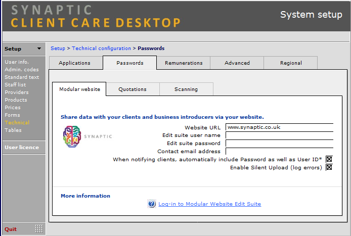Click Technical configuration breadcrumb link
The width and height of the screenshot is (351, 236).
101,49
